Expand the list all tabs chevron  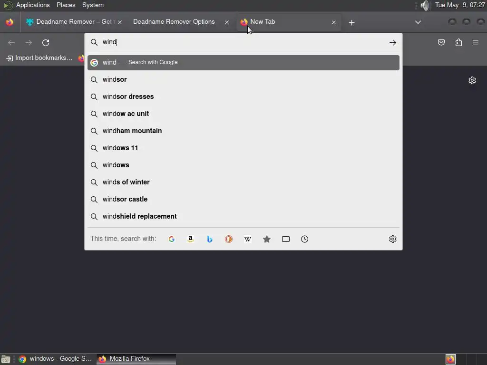(x=418, y=22)
